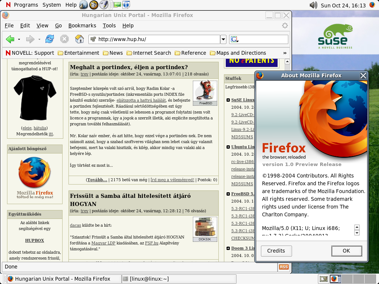
Task: Click the NOVELL: Support bookmark
Action: click(30, 53)
